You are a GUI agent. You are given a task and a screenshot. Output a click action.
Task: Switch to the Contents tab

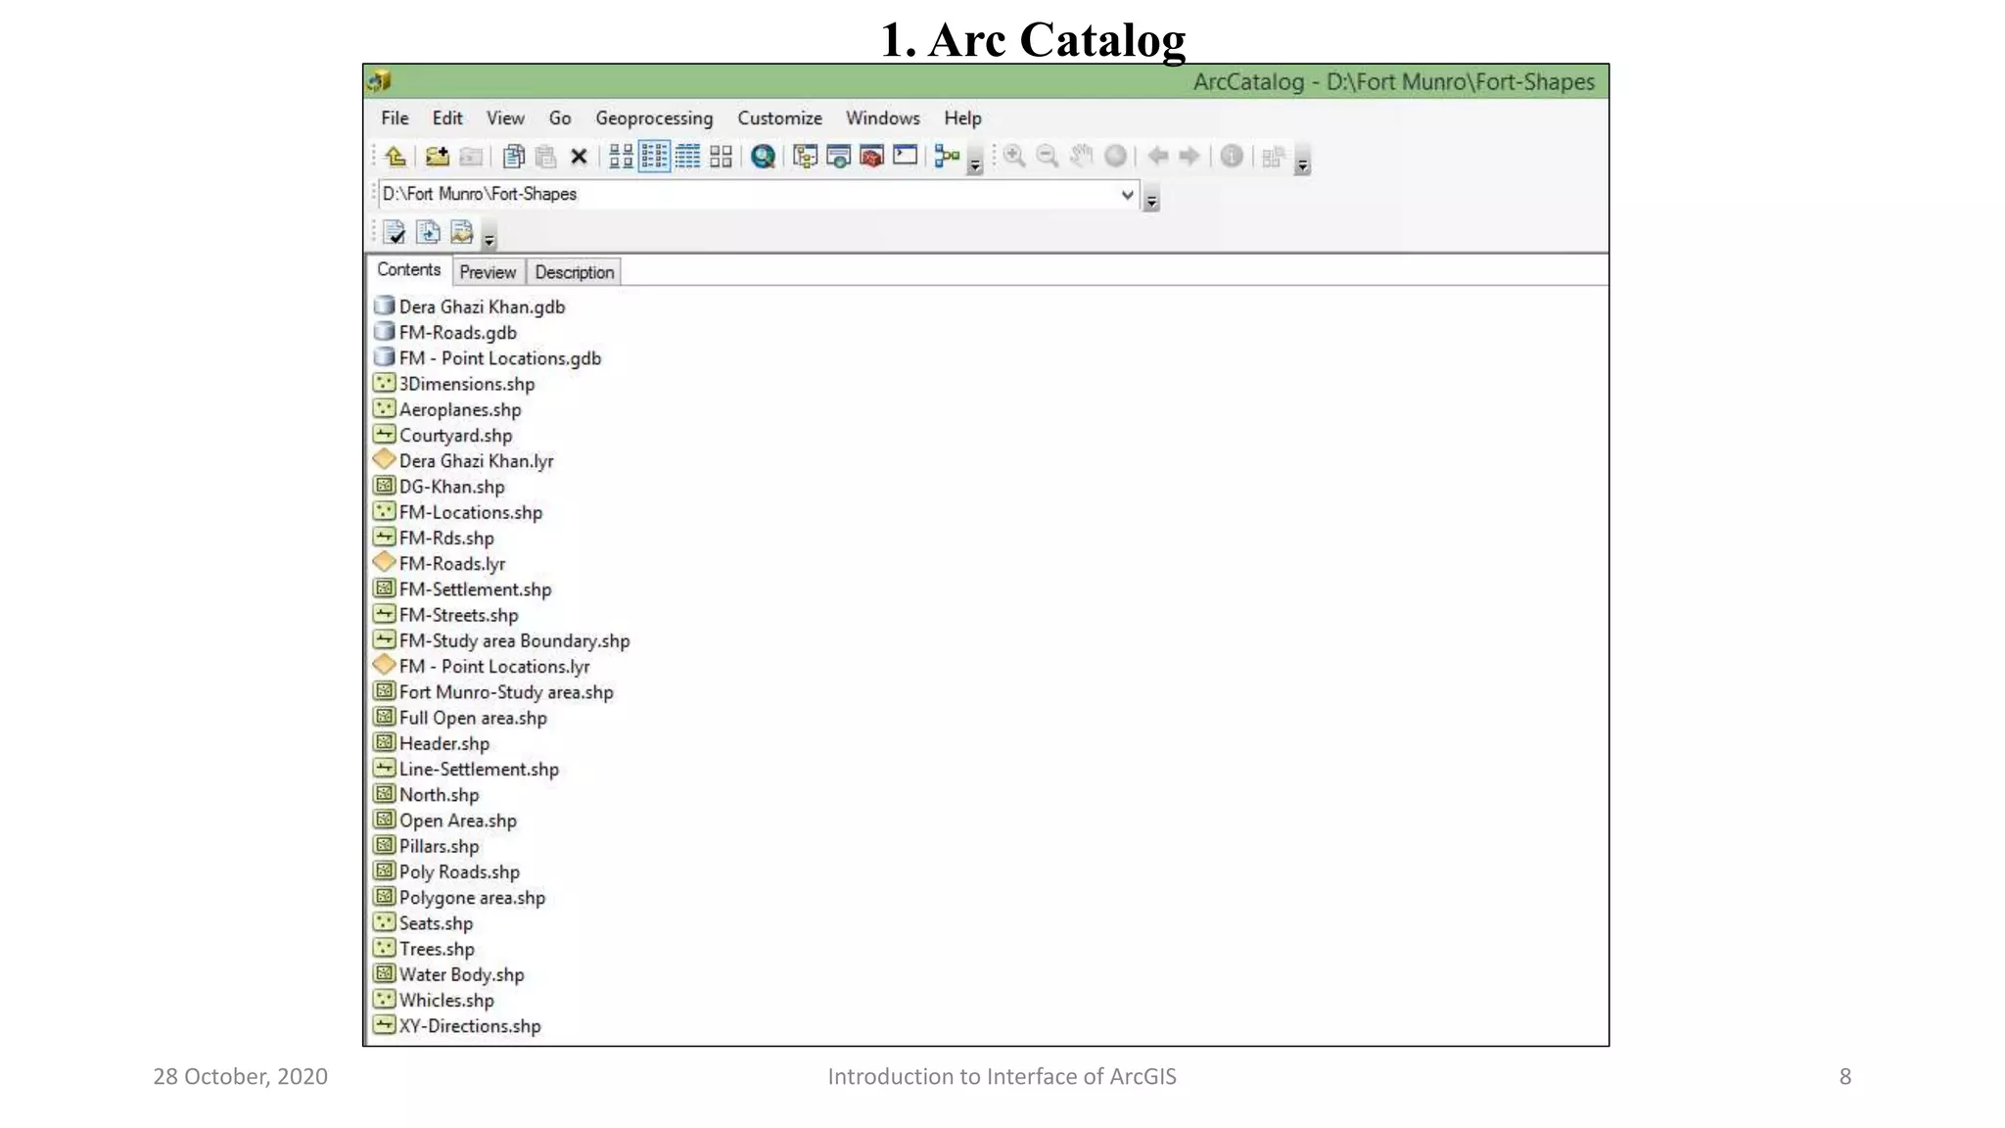[409, 270]
